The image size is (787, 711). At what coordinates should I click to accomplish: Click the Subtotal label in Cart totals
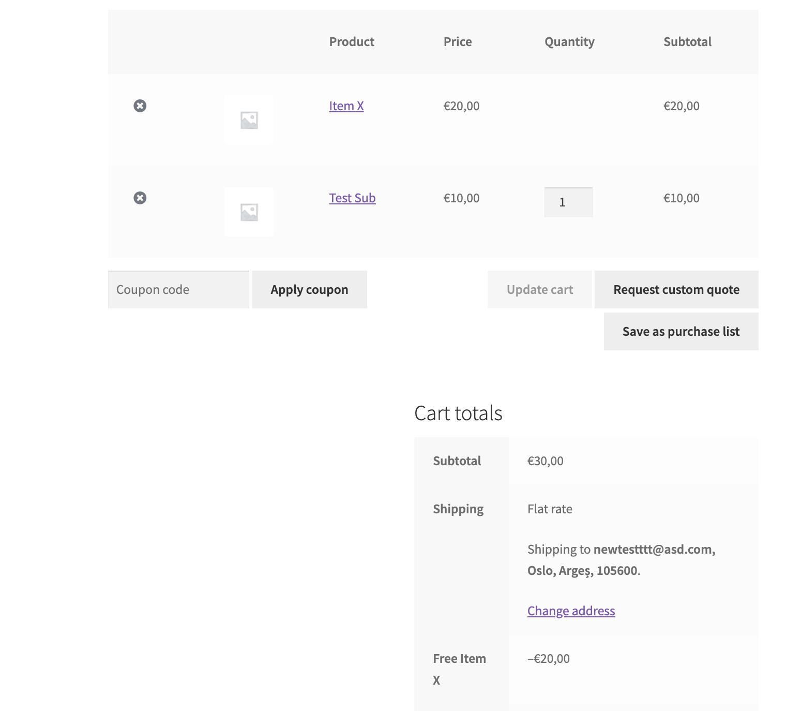457,461
